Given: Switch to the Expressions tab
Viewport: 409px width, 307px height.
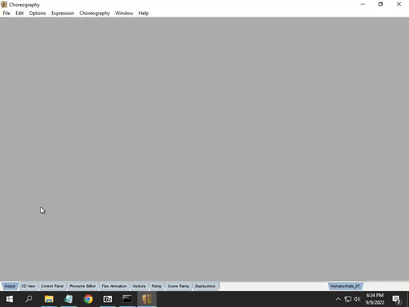Looking at the screenshot, I should click(x=205, y=286).
